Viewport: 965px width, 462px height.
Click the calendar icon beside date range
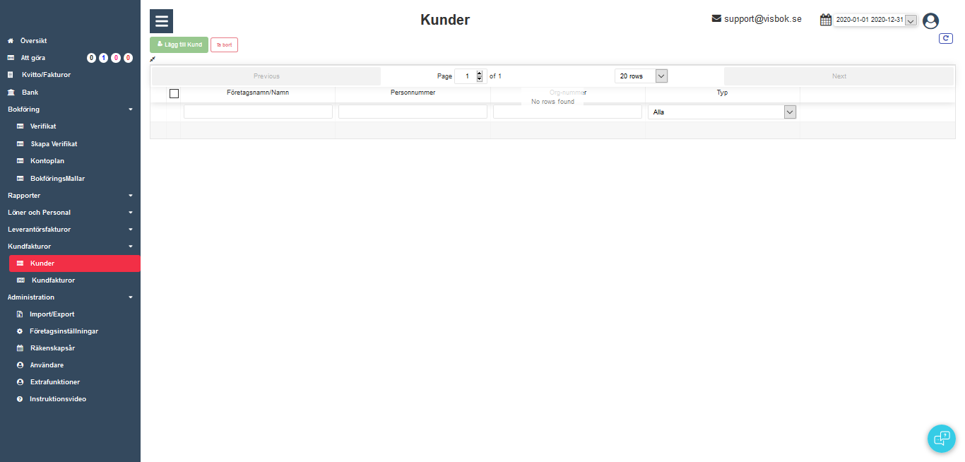tap(825, 20)
